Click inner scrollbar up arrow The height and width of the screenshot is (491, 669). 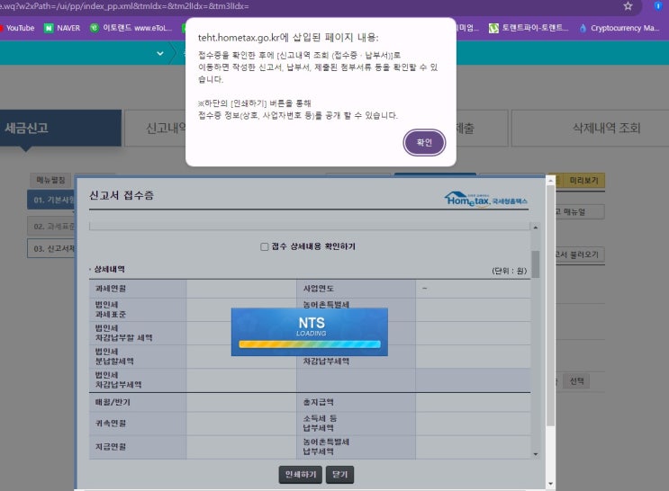pyautogui.click(x=536, y=228)
